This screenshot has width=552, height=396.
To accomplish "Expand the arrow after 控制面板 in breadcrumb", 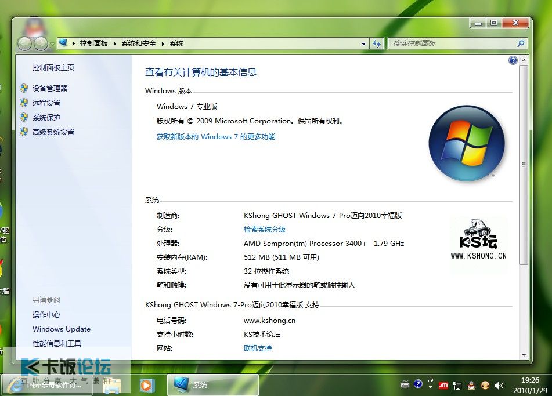I will pyautogui.click(x=115, y=43).
